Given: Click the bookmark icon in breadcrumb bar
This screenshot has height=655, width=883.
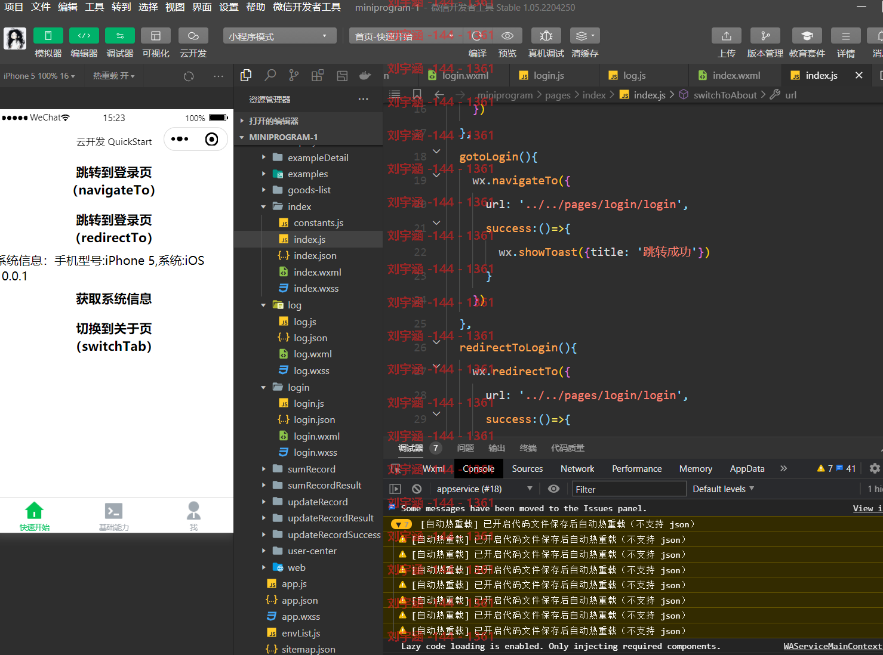Looking at the screenshot, I should click(417, 94).
